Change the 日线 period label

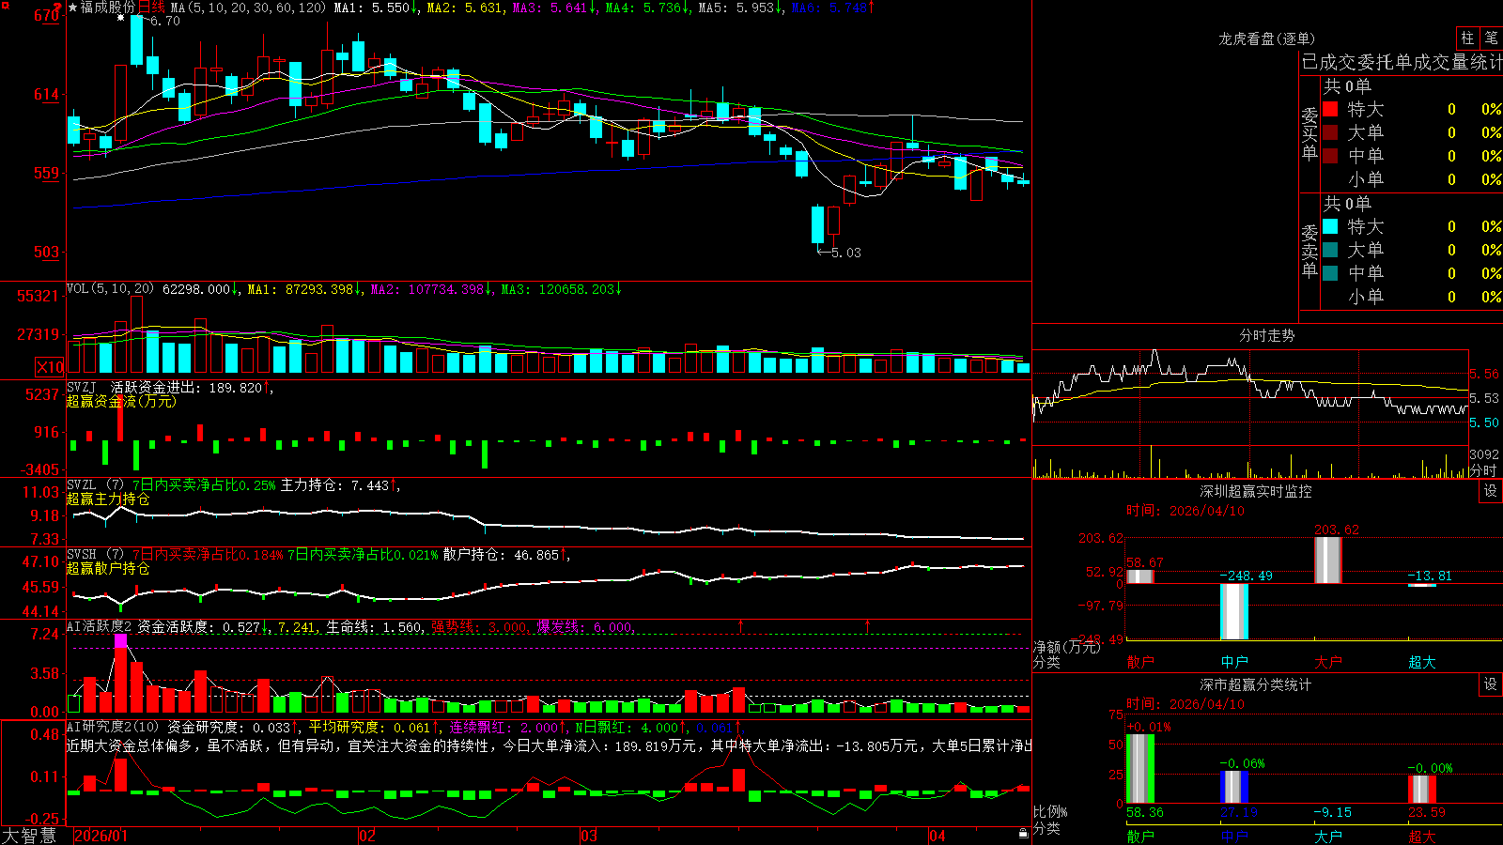click(x=151, y=8)
